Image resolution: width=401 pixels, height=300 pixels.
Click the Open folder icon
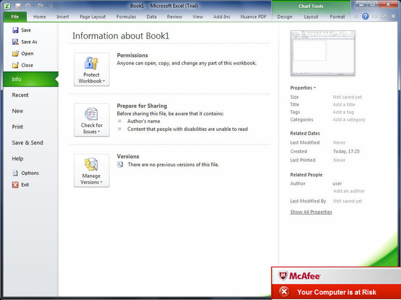[x=15, y=53]
